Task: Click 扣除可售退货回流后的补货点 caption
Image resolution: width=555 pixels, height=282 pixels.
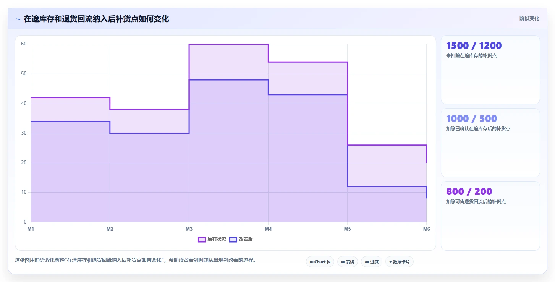Action: tap(476, 202)
